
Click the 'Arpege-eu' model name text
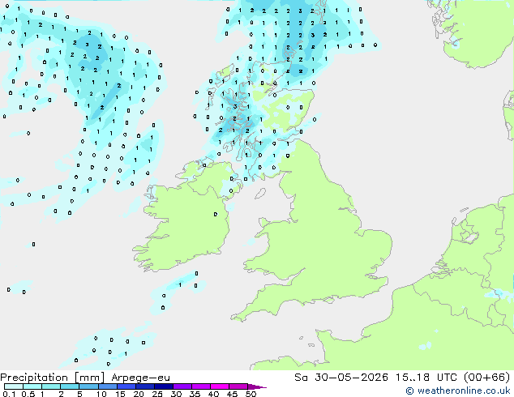point(140,378)
